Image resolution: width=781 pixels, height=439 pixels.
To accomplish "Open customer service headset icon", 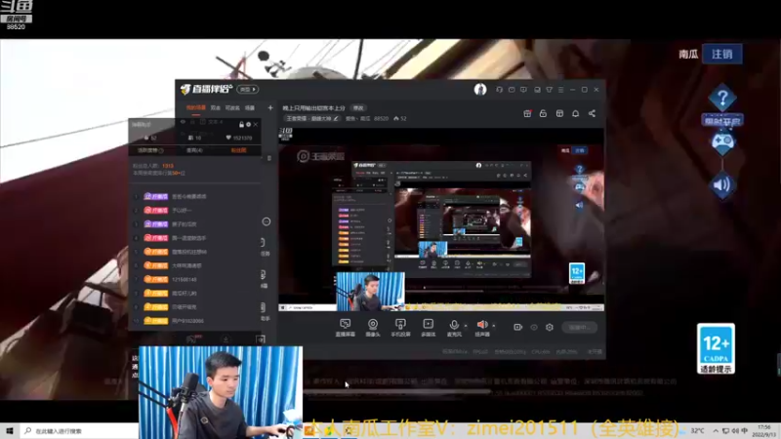I will click(x=499, y=90).
